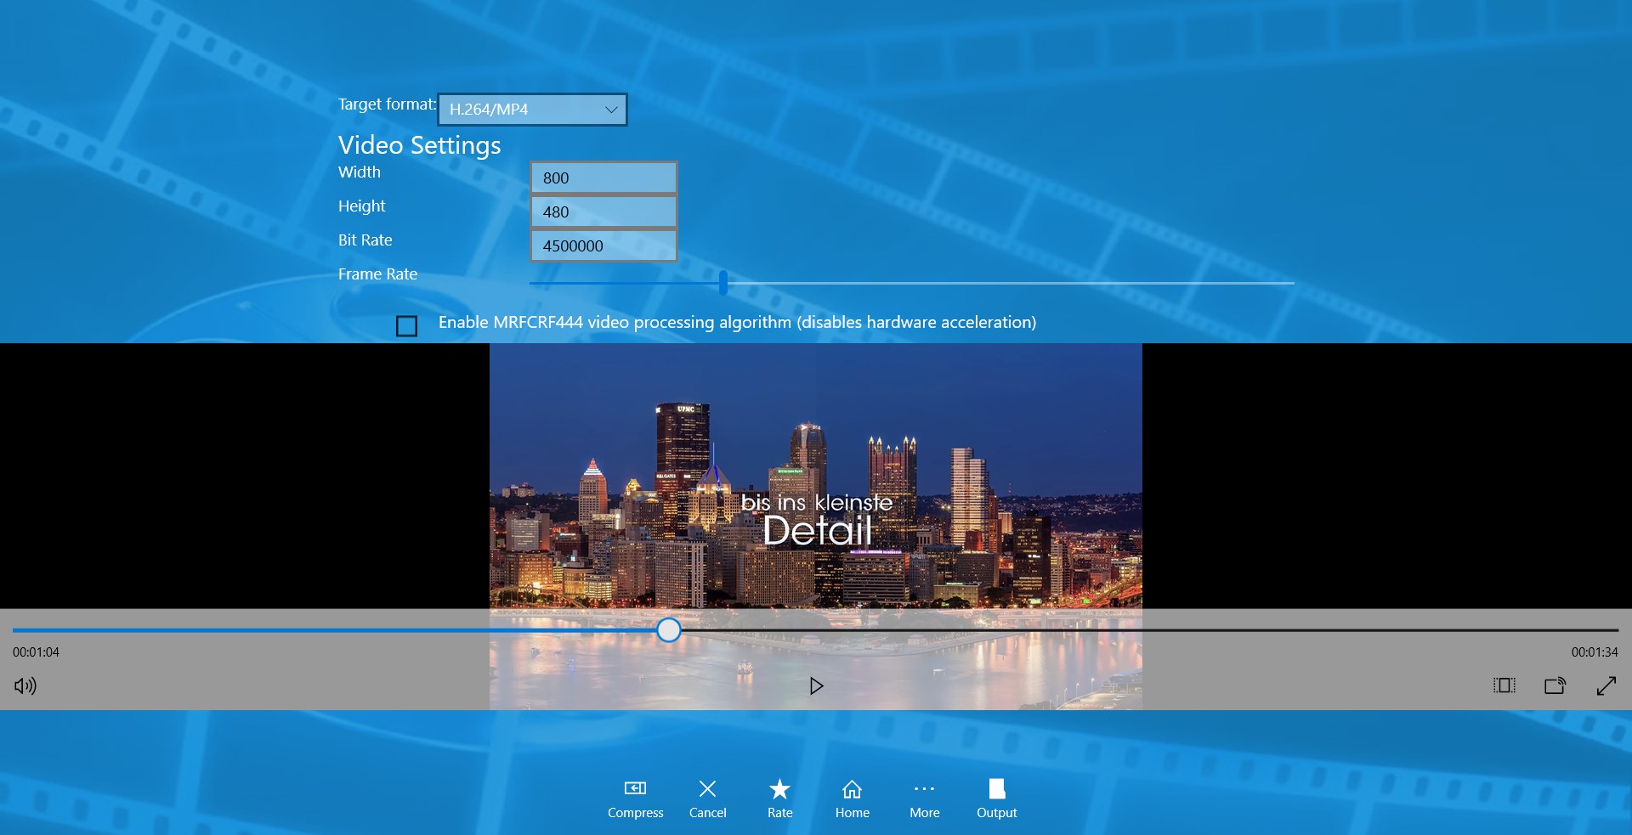The image size is (1632, 835).
Task: Click the Compress button
Action: 635,798
